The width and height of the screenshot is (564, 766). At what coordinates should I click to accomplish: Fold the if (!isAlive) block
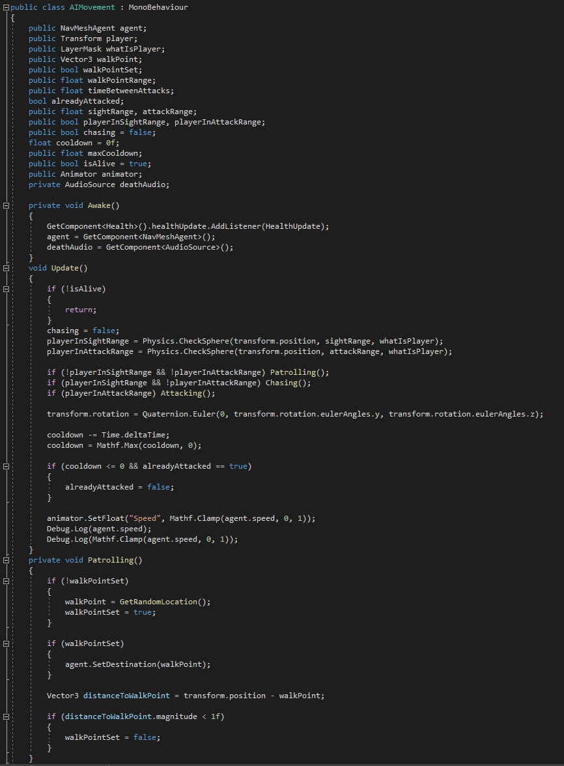(x=6, y=289)
